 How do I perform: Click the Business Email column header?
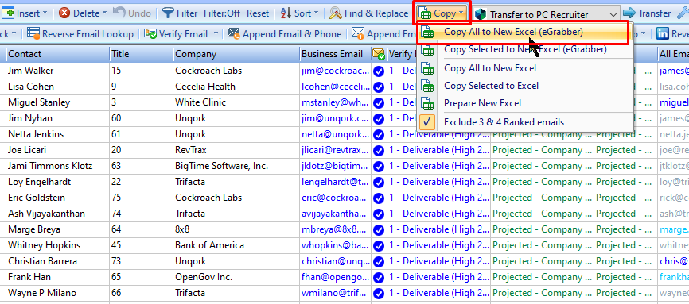pyautogui.click(x=335, y=54)
